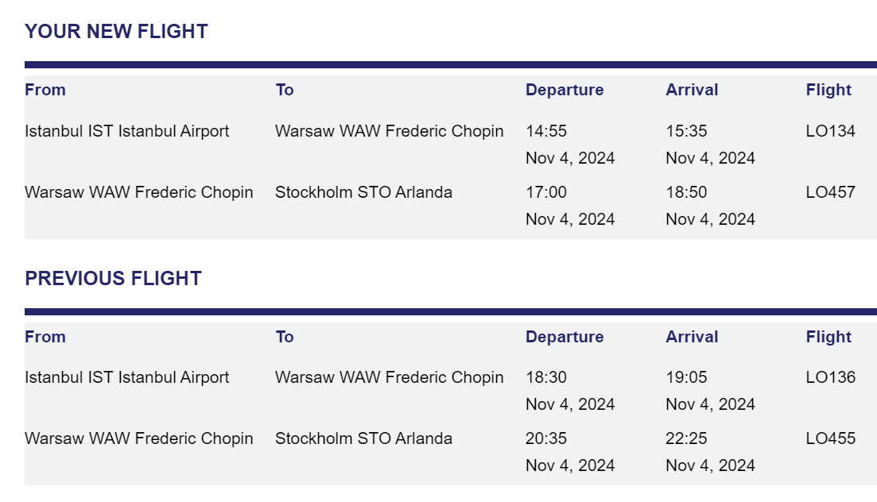The width and height of the screenshot is (877, 502).
Task: Click Stockholm STO Arlanda in new flight
Action: click(x=363, y=192)
